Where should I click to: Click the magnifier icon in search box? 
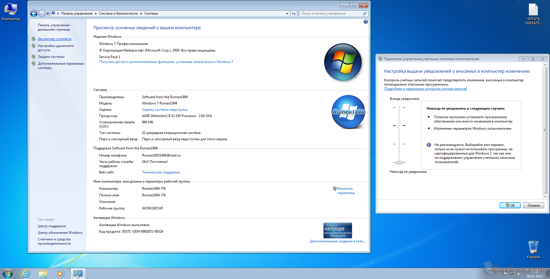(x=365, y=13)
